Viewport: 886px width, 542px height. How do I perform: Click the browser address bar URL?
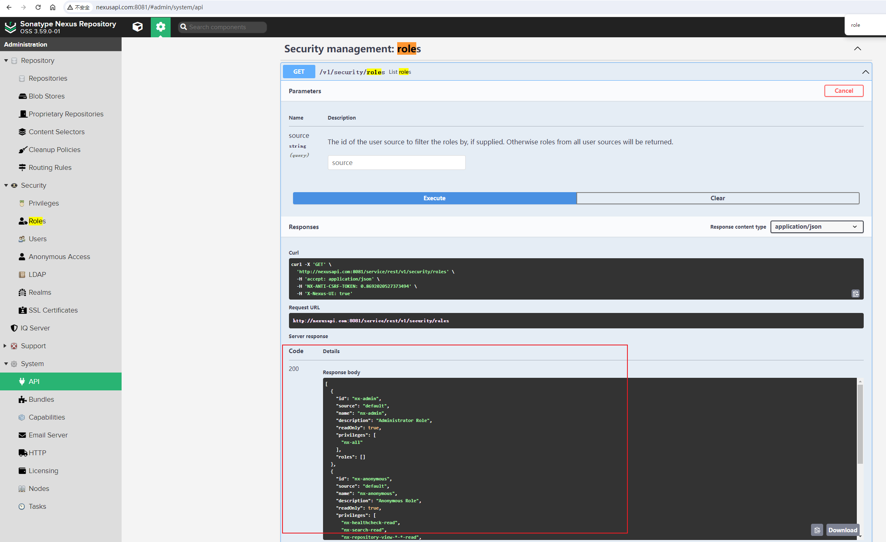pos(149,7)
